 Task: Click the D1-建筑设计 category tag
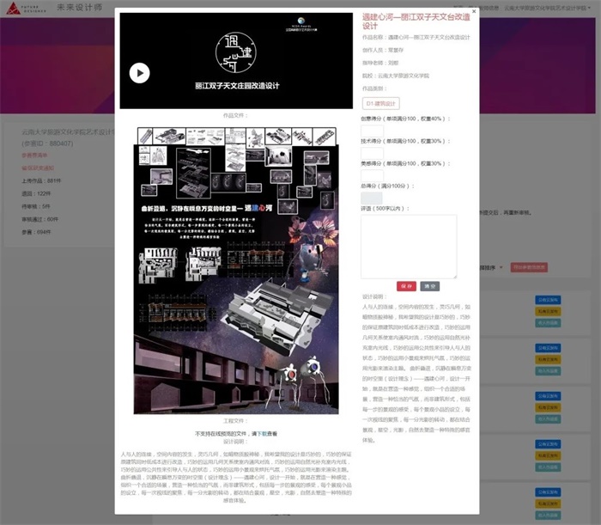[x=380, y=104]
